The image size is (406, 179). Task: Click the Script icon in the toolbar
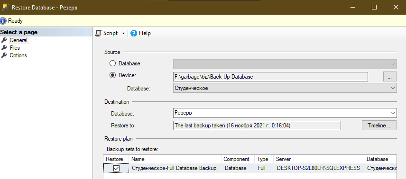[98, 33]
